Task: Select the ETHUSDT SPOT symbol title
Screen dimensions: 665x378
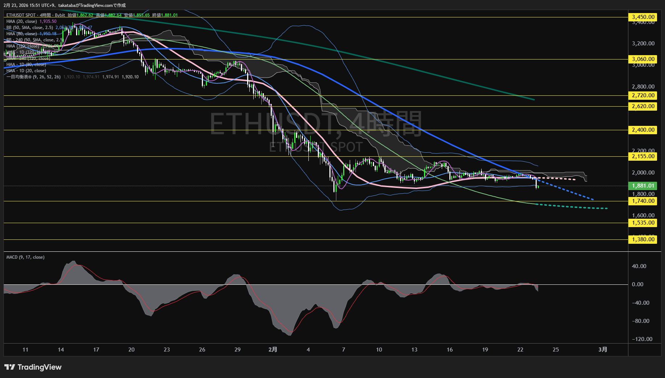Action: click(21, 15)
